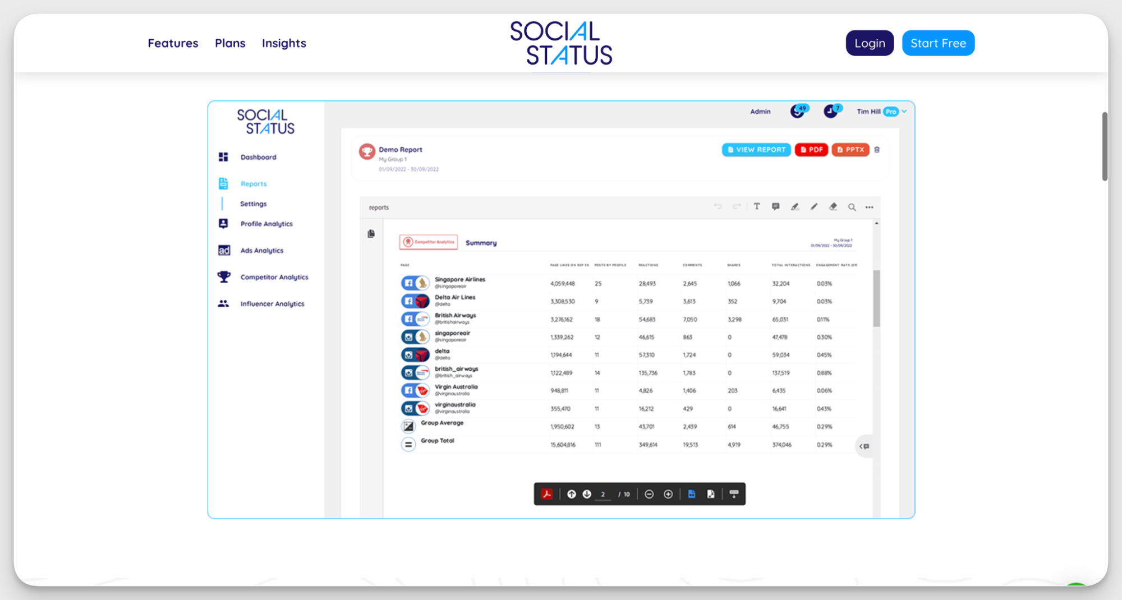This screenshot has width=1122, height=600.
Task: Open the Insights menu item
Action: click(x=284, y=43)
